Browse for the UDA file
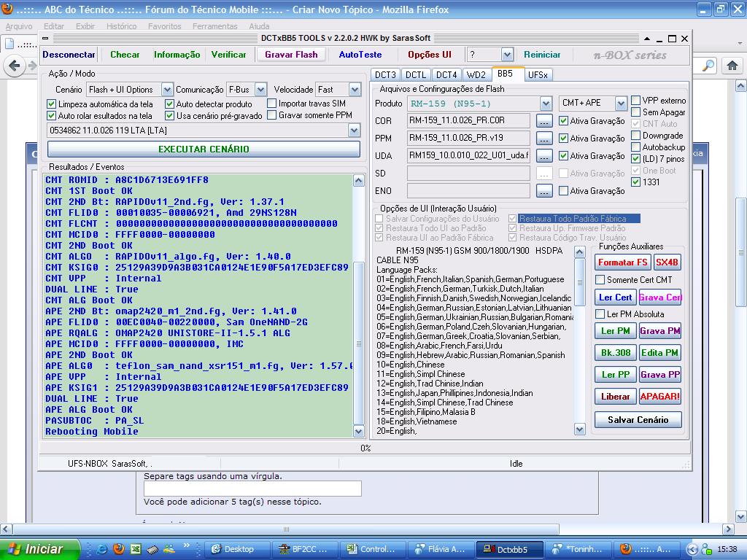 [x=544, y=156]
